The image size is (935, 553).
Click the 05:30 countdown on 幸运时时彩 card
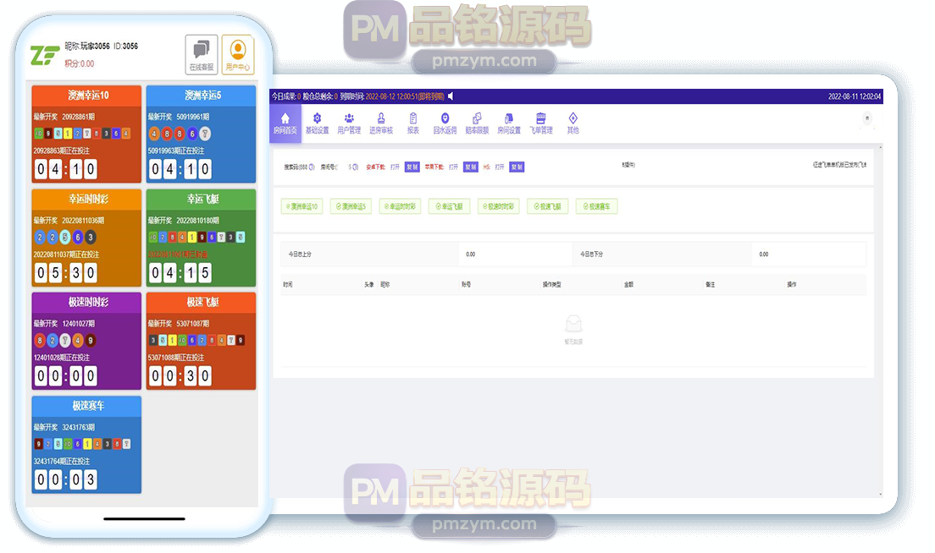click(x=65, y=272)
